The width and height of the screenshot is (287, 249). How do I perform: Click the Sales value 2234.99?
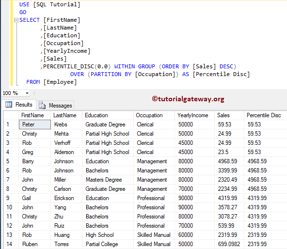click(229, 189)
